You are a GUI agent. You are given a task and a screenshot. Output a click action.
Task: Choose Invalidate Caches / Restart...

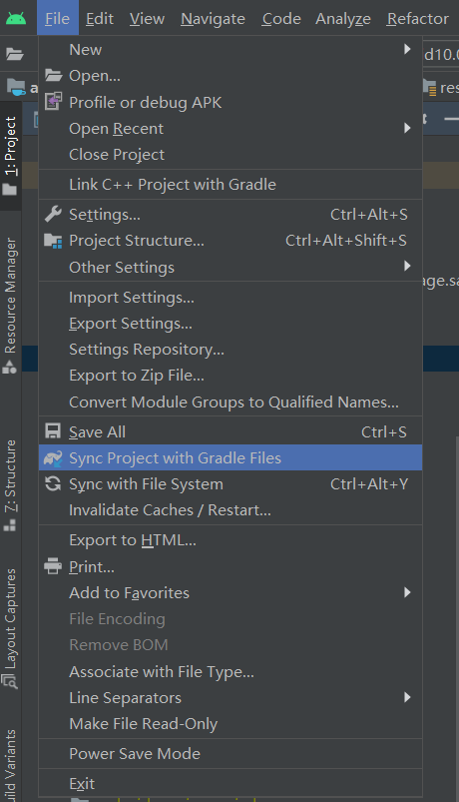pos(230,510)
